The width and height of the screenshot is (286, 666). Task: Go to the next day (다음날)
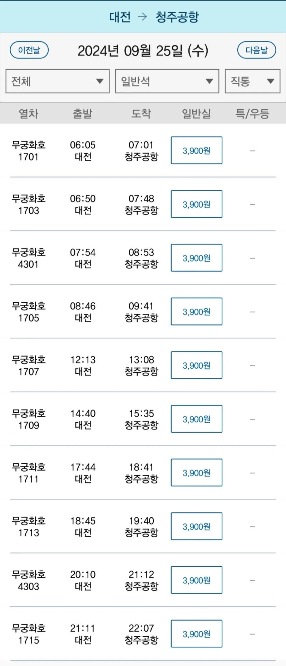pos(257,50)
